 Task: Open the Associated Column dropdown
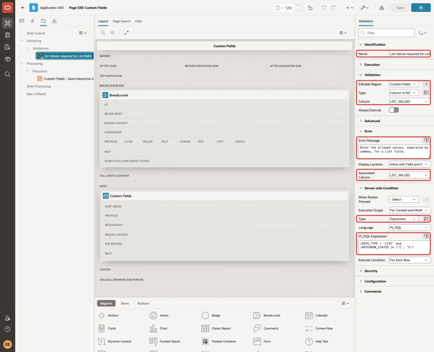point(409,175)
